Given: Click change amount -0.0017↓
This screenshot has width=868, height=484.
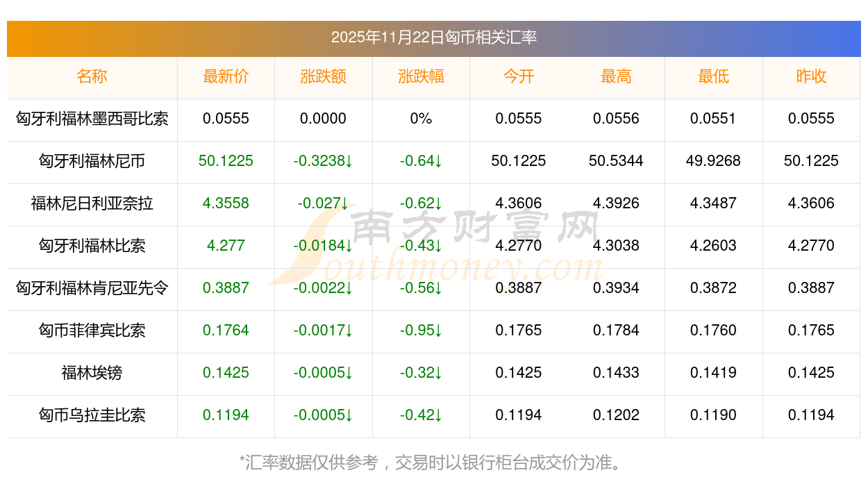Looking at the screenshot, I should pyautogui.click(x=324, y=331).
